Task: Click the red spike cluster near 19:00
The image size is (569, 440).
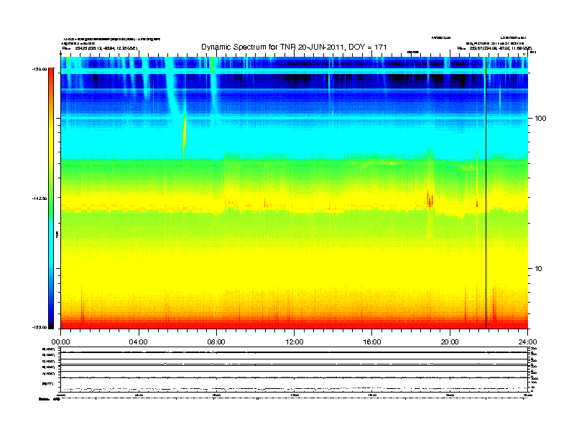Action: [x=430, y=200]
